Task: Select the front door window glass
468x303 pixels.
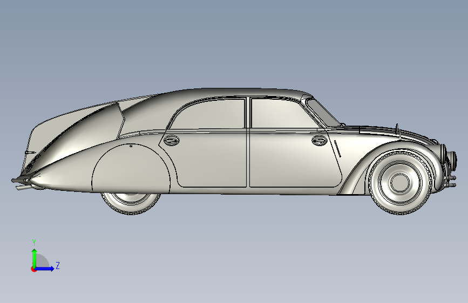Action: pos(281,113)
